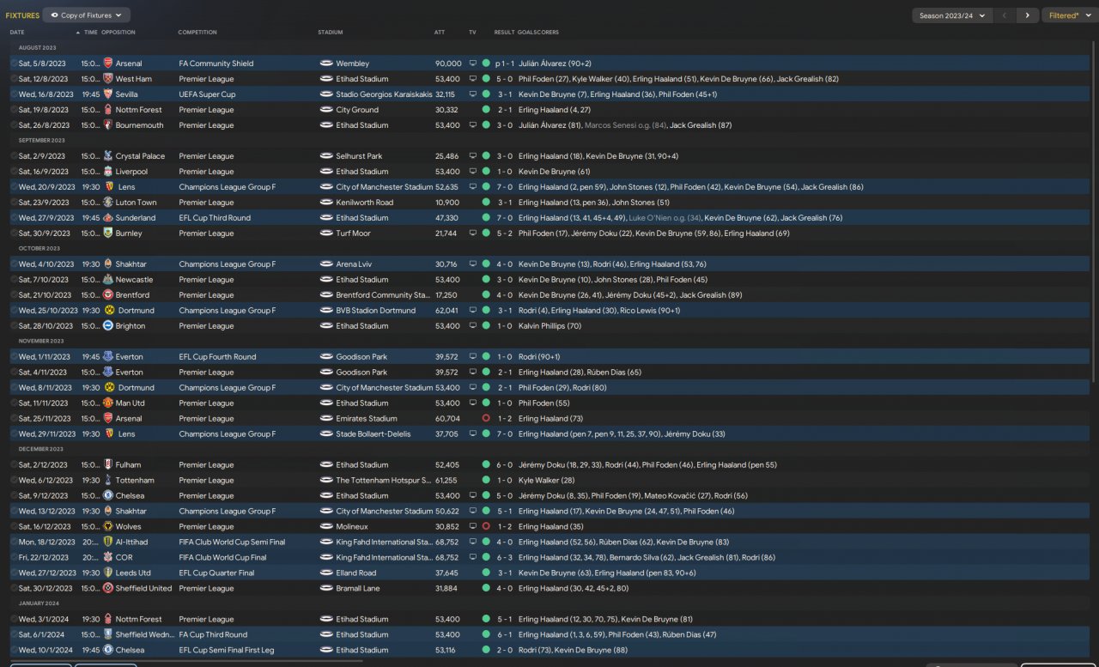Click the horizontal scrollbar below the fixtures list
Viewport: 1099px width, 667px height.
pyautogui.click(x=187, y=660)
